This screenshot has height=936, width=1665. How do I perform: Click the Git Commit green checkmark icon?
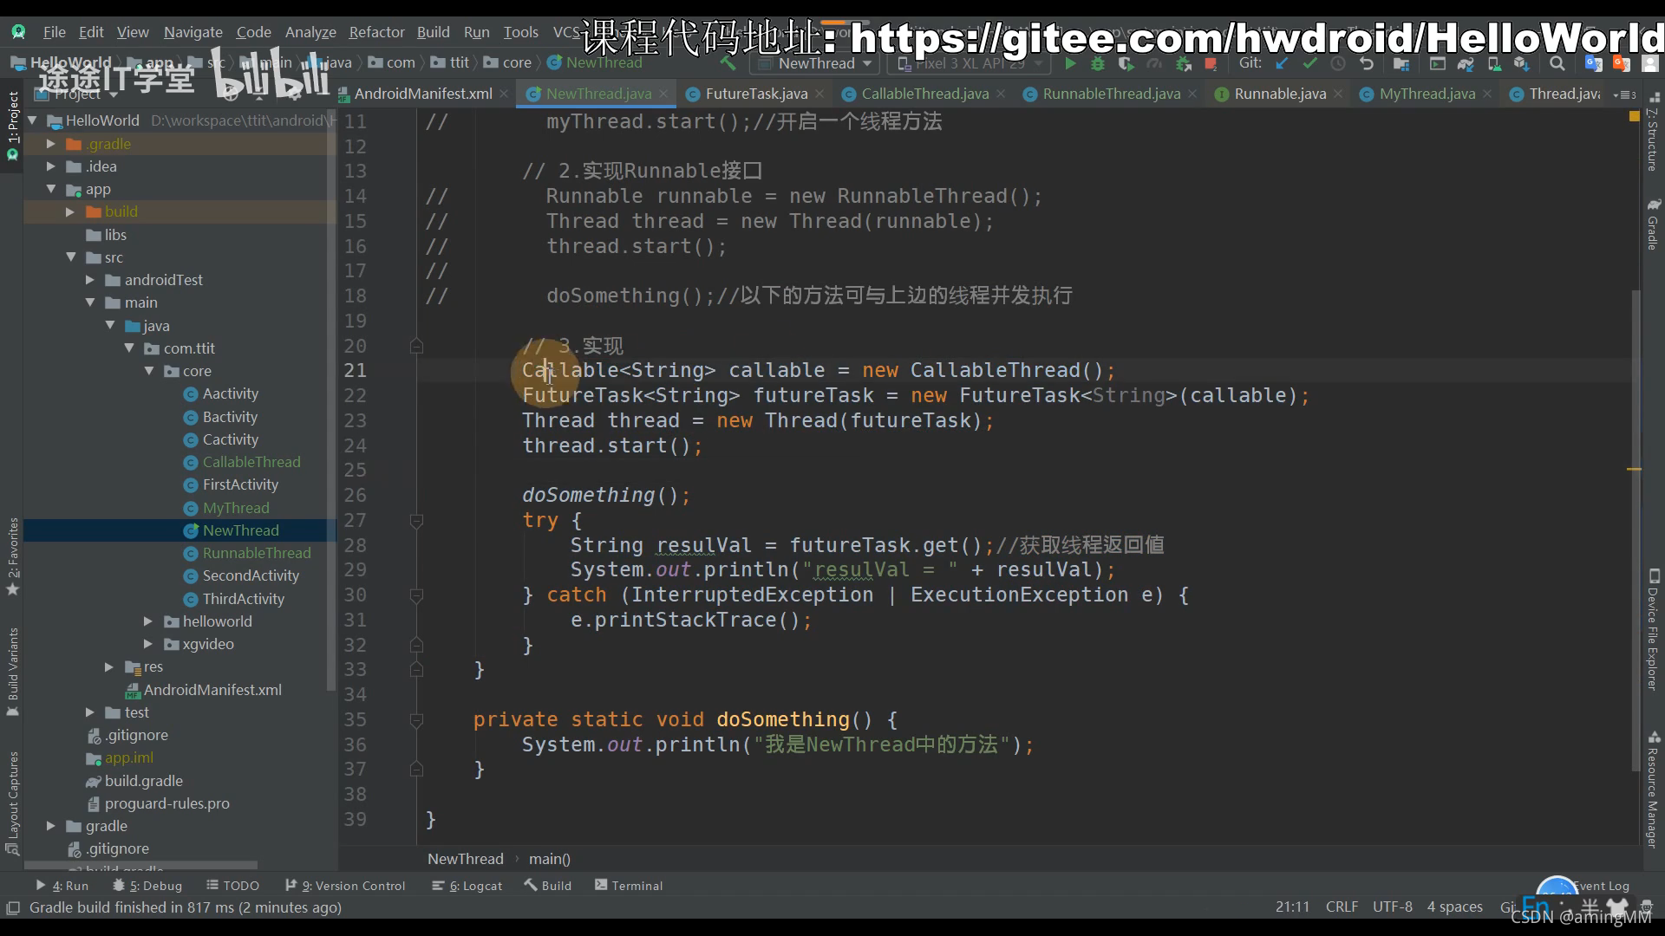1309,63
